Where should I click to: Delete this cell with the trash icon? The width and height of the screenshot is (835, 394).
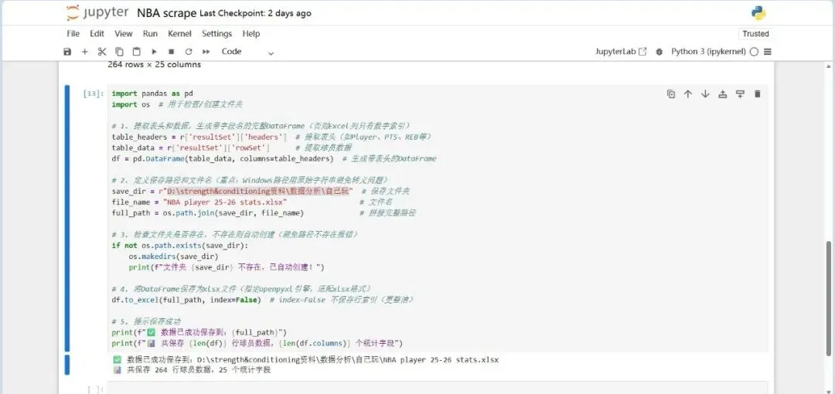pos(757,94)
